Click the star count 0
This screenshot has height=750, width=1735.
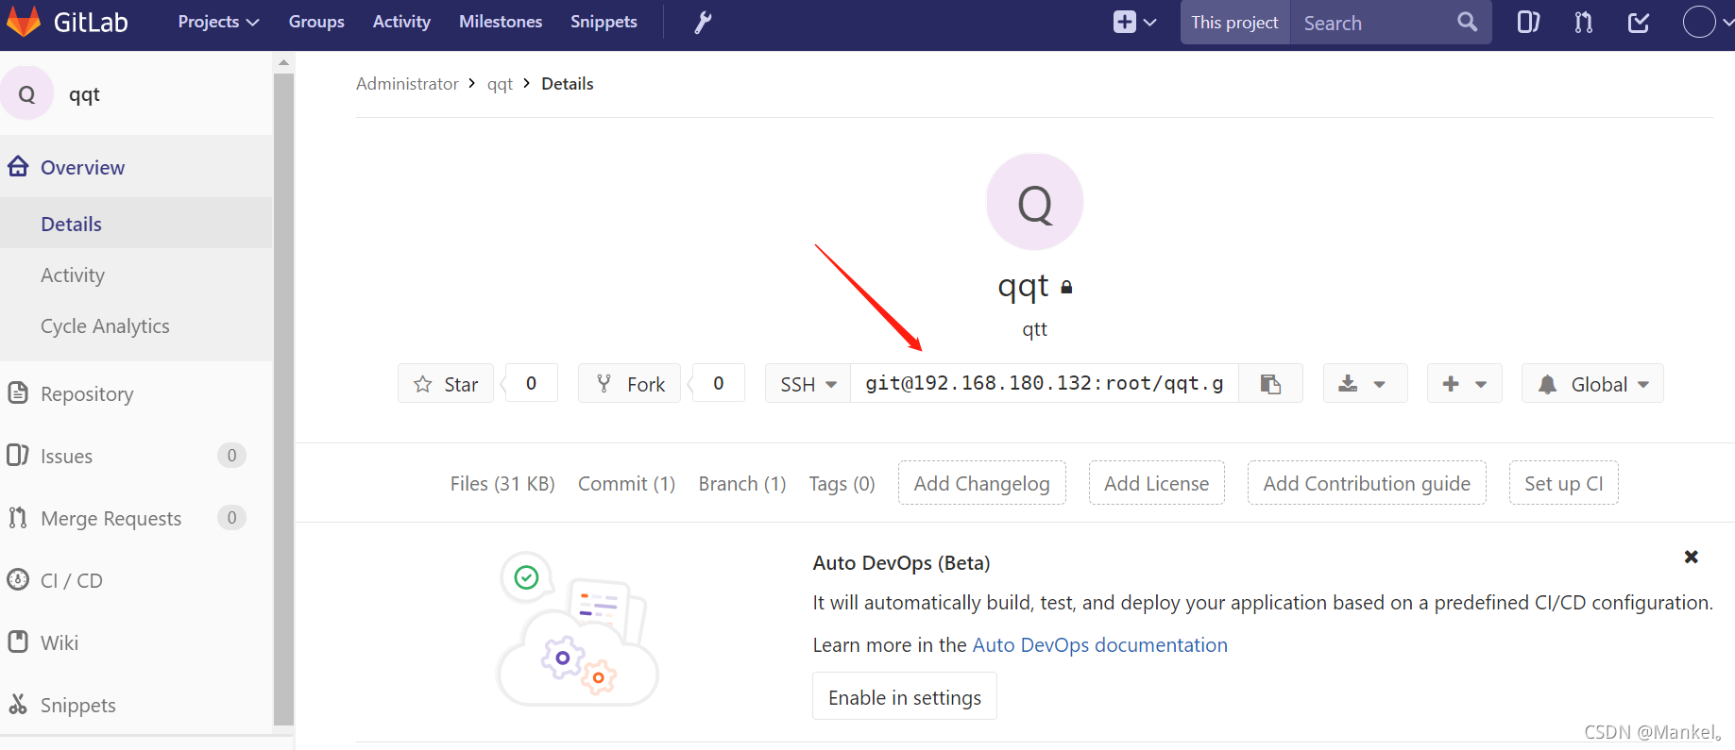[531, 383]
